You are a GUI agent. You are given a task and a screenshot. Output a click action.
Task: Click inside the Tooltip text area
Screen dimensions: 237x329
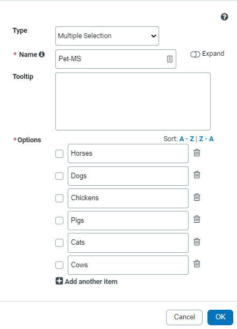click(133, 101)
